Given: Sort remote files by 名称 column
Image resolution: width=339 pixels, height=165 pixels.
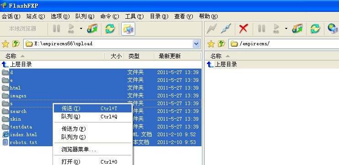Looking at the screenshot, I should pyautogui.click(x=272, y=56).
